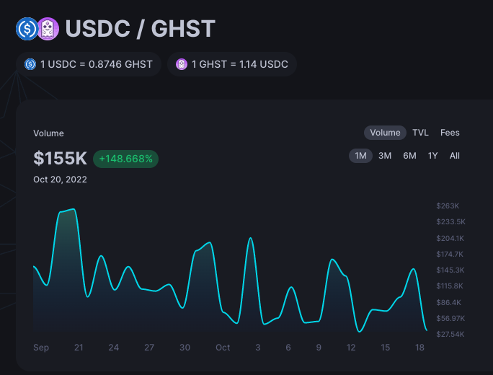Click the 24 x-axis date label
The image size is (493, 375).
coord(113,348)
